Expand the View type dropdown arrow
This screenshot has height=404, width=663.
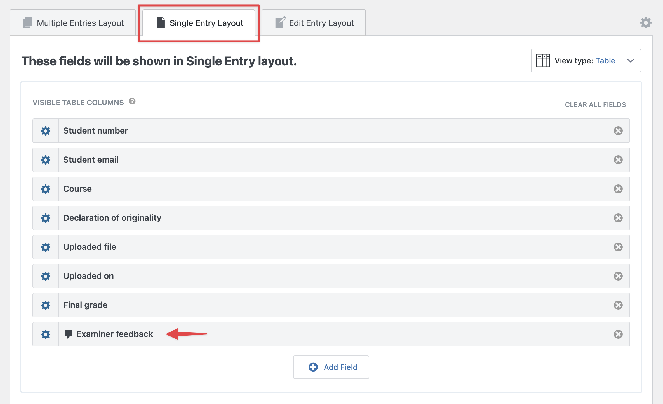[x=631, y=61]
